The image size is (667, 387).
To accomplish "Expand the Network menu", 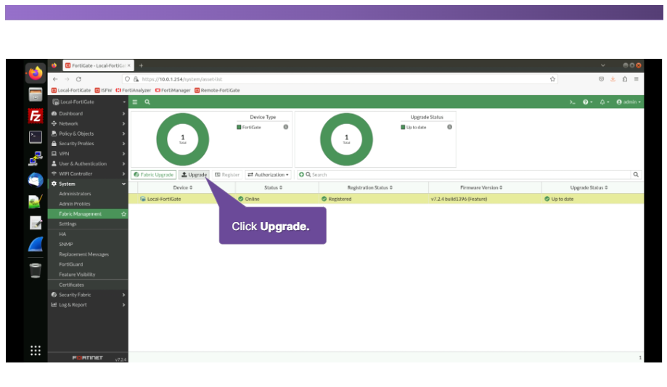I will click(88, 124).
